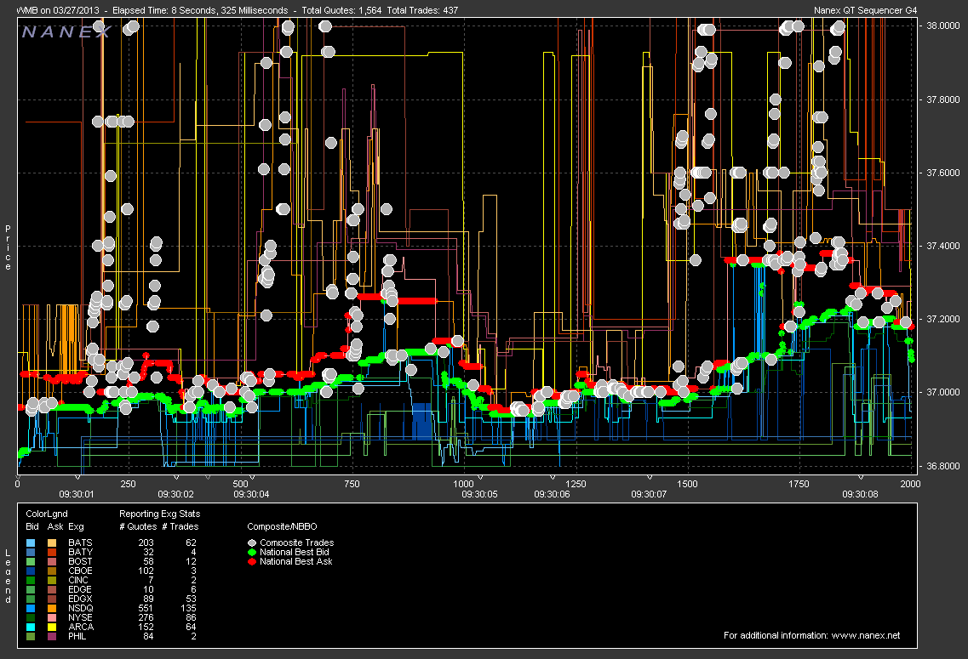Click the vertical 'Price' axis label
Image resolution: width=968 pixels, height=659 pixels.
(x=8, y=247)
